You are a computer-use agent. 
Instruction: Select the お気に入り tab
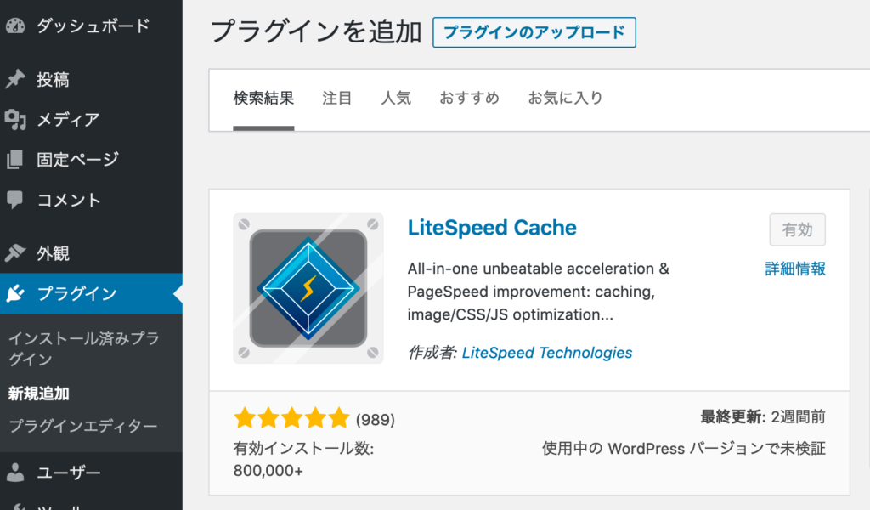pyautogui.click(x=565, y=98)
